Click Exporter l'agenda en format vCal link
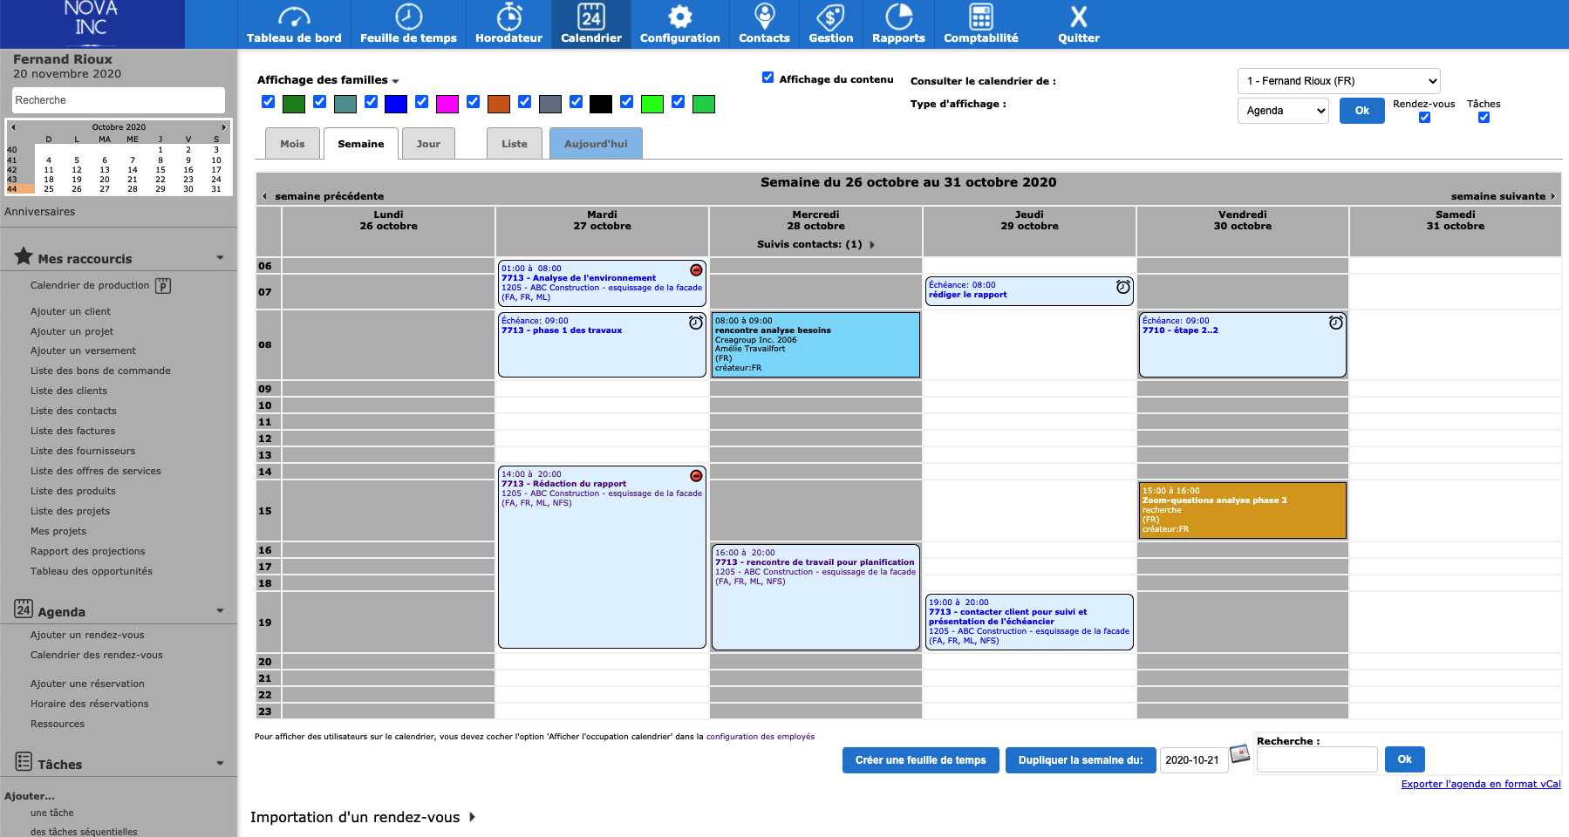The height and width of the screenshot is (837, 1569). pos(1480,784)
